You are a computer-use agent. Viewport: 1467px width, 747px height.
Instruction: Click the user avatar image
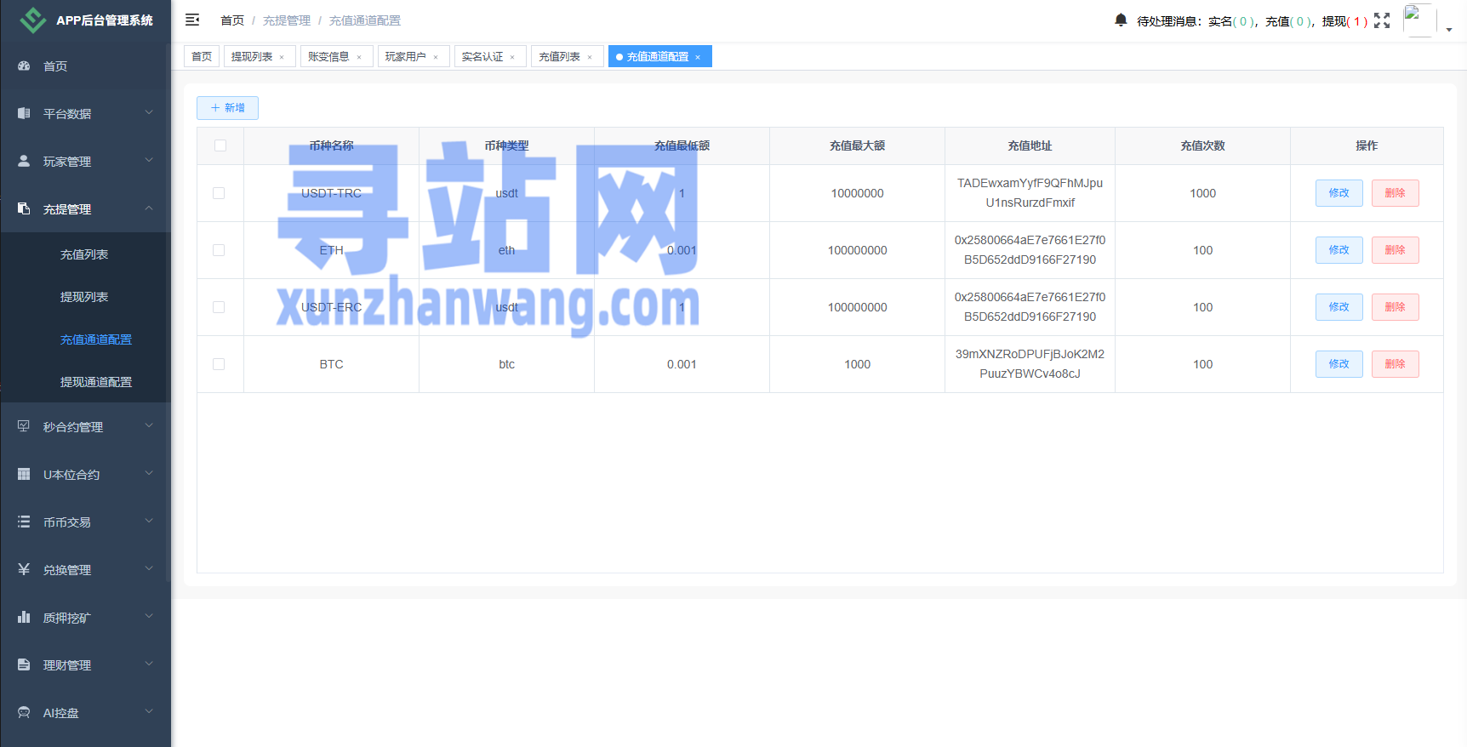[1418, 20]
